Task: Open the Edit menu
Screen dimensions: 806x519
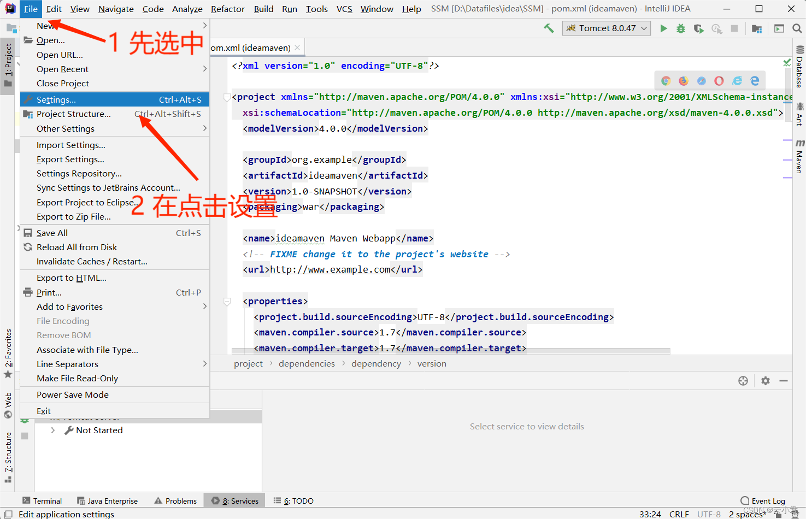Action: pyautogui.click(x=54, y=9)
